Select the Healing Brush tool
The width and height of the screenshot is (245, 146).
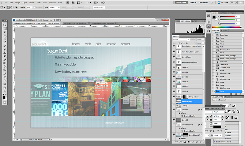click(x=5, y=46)
